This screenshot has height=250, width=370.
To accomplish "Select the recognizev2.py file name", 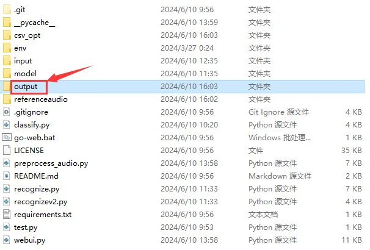I will [40, 202].
